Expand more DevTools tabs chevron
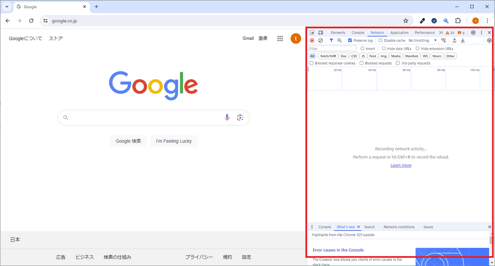The height and width of the screenshot is (266, 495). (441, 33)
